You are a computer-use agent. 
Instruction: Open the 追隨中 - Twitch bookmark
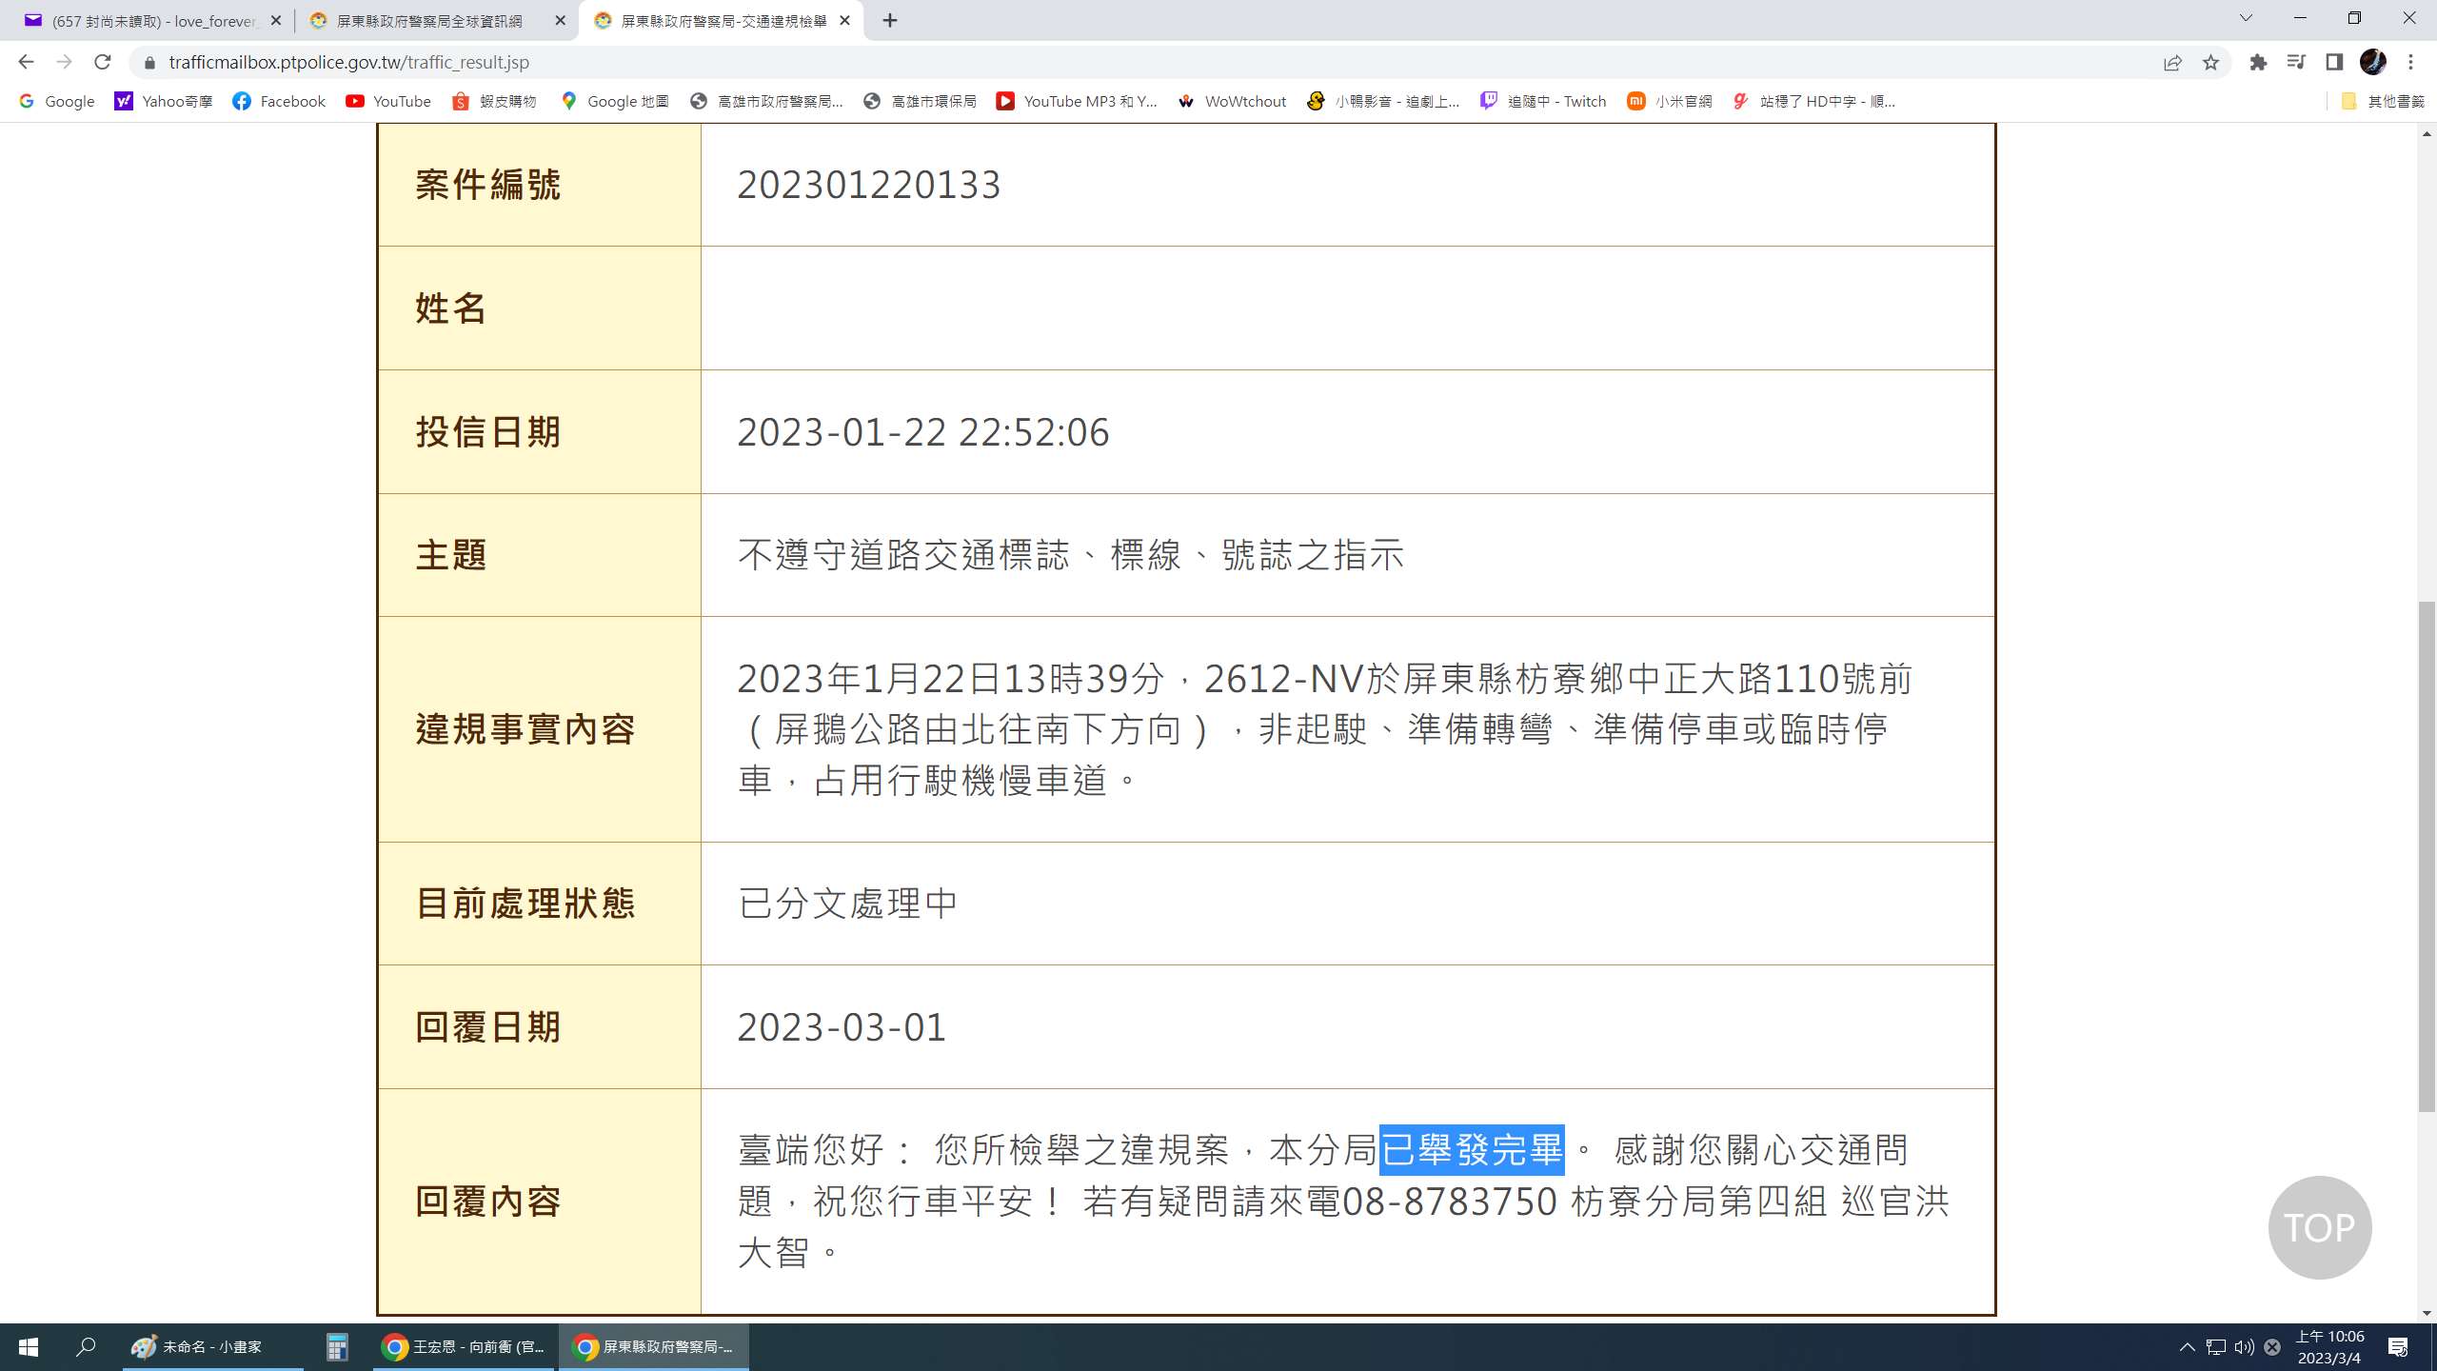[x=1543, y=101]
